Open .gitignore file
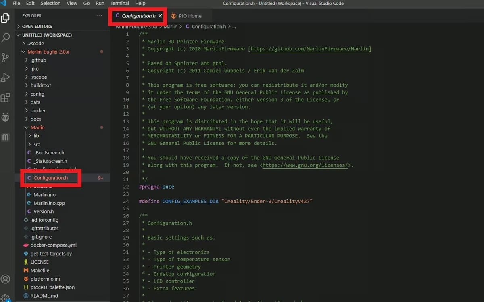This screenshot has width=484, height=302. [41, 237]
